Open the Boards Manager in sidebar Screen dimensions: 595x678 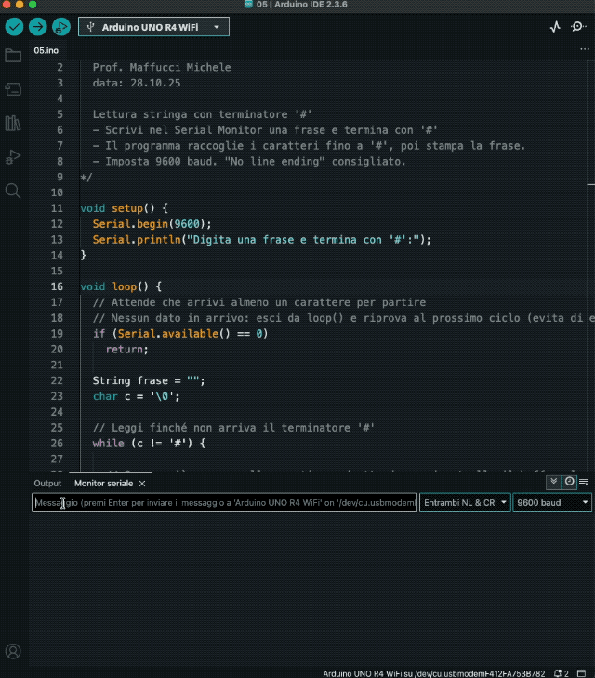click(13, 89)
